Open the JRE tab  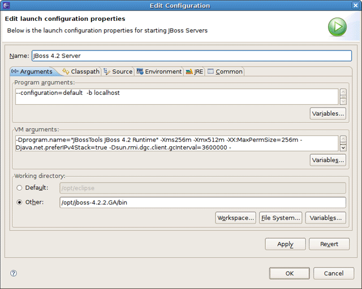pos(195,72)
